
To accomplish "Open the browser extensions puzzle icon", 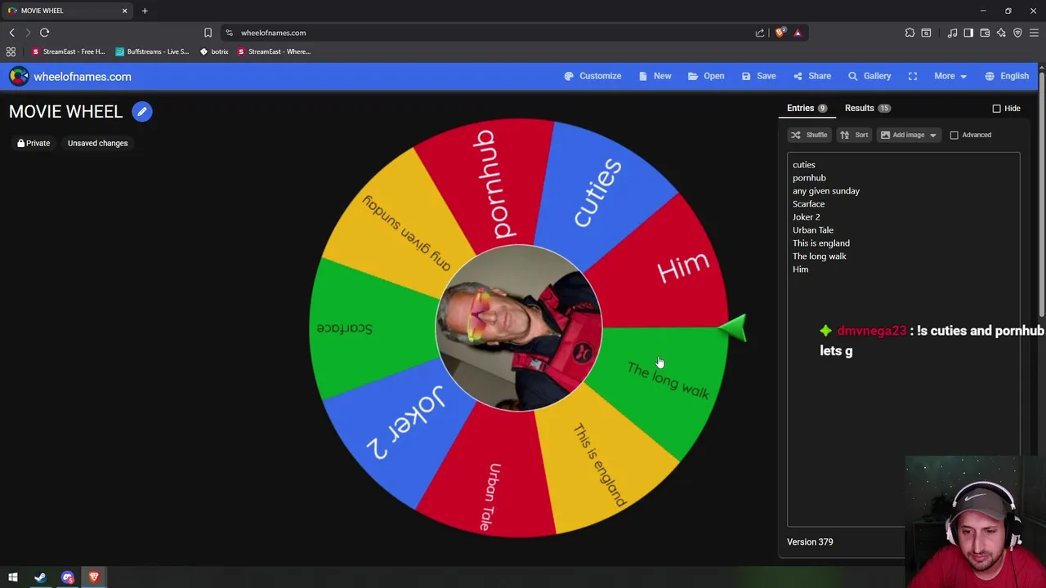I will pos(910,33).
